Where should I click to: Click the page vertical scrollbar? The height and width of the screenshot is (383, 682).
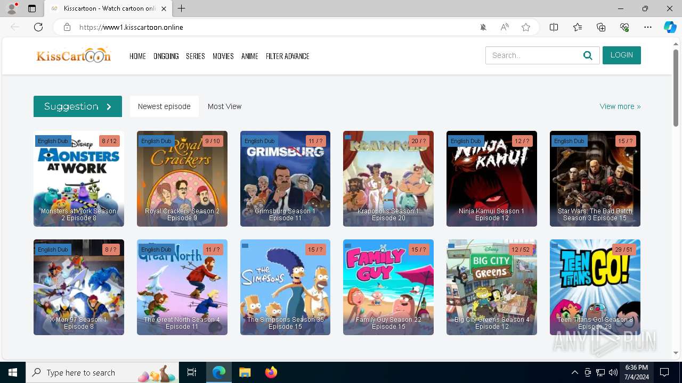pyautogui.click(x=676, y=88)
